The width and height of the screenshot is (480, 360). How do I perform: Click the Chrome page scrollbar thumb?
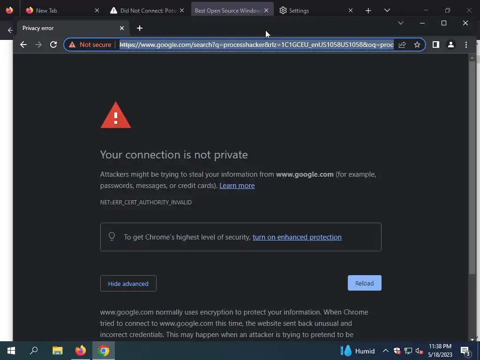click(x=472, y=168)
